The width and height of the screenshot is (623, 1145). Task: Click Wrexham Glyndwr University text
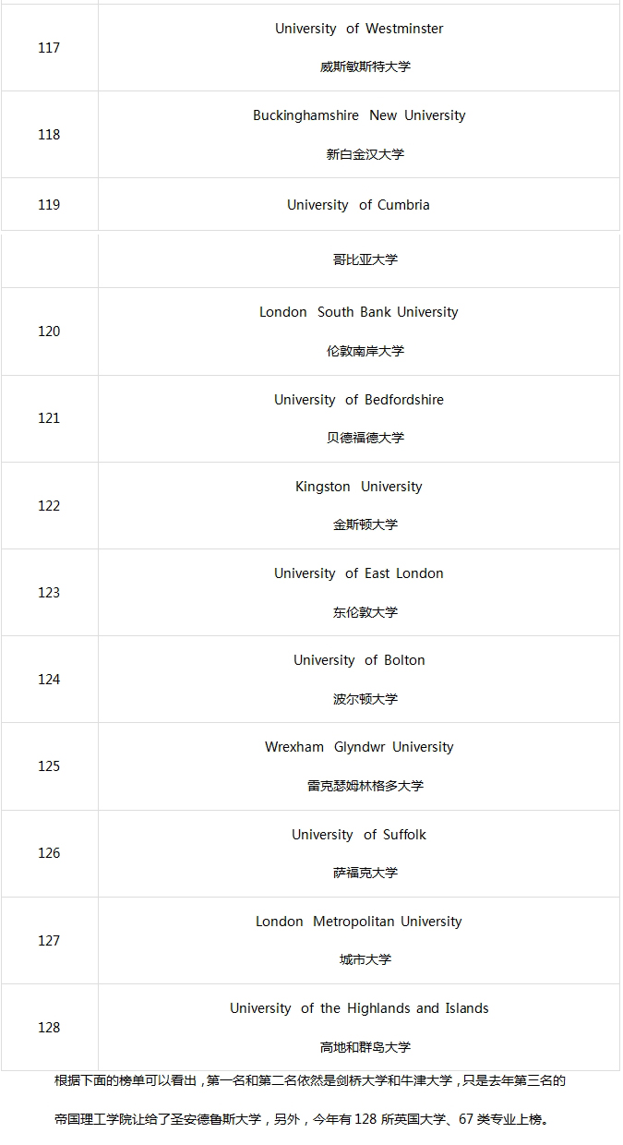(359, 747)
